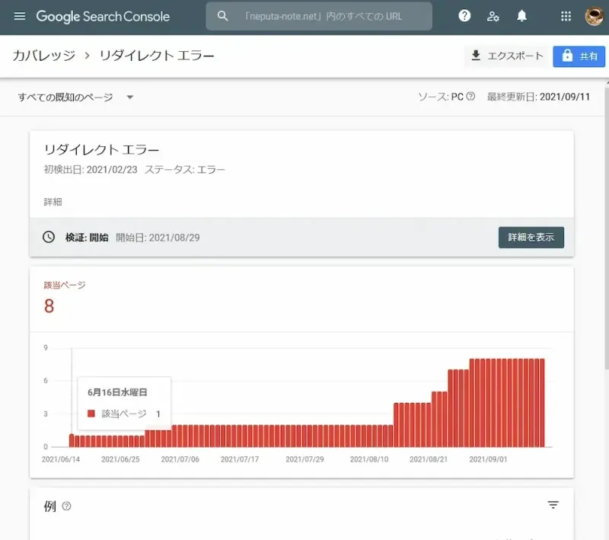The height and width of the screenshot is (540, 609).
Task: Click the clock icon beside 検証: 開始
Action: 48,237
